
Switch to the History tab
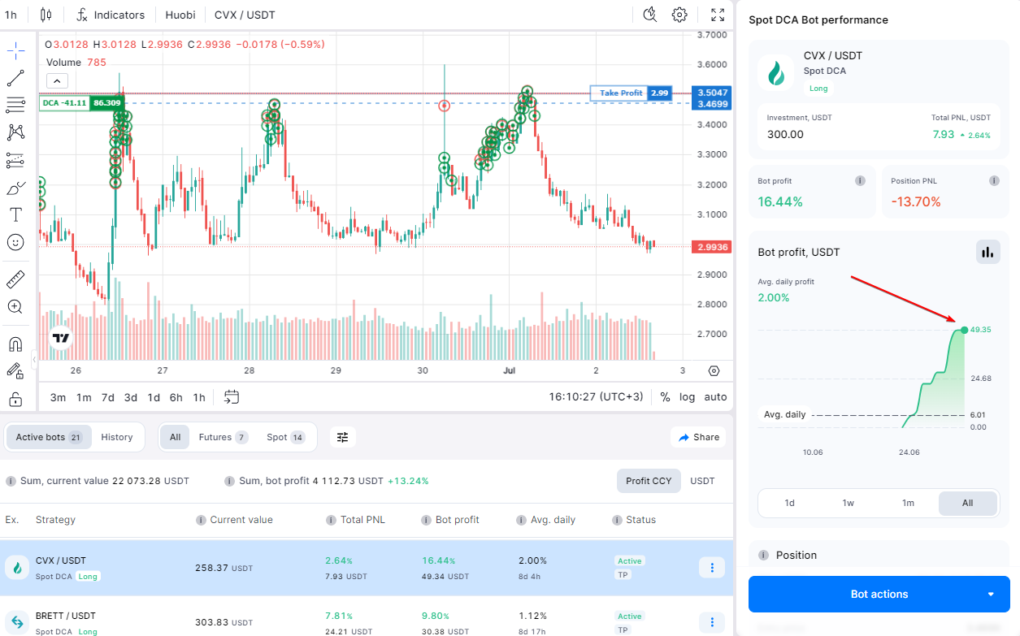116,437
